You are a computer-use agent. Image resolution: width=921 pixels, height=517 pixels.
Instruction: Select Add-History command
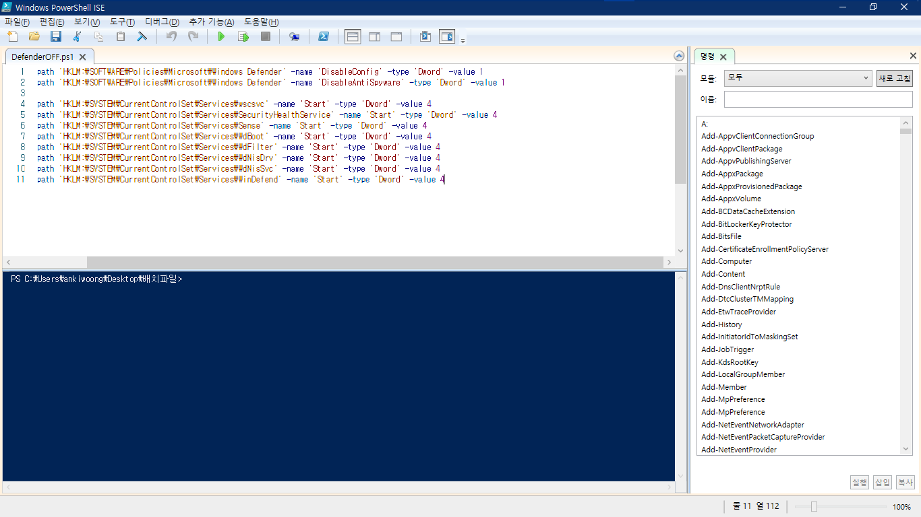721,324
